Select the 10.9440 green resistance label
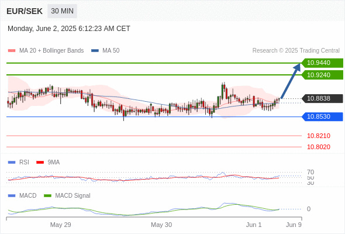 click(x=322, y=63)
